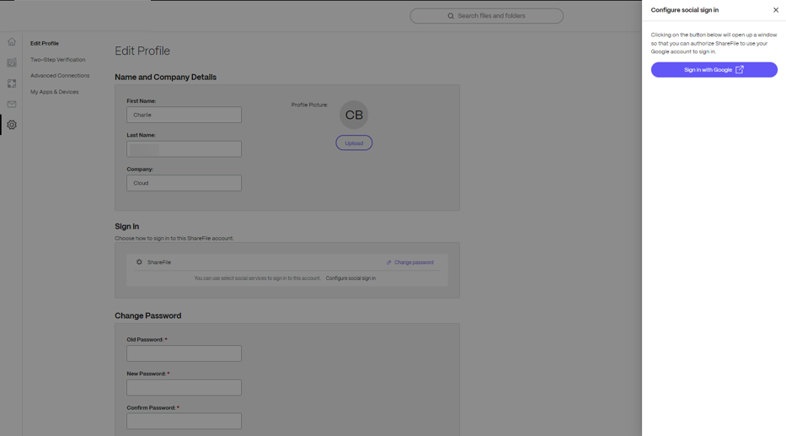Click the ShareFile gear icon in Sign in row
The width and height of the screenshot is (786, 436).
[x=139, y=262]
